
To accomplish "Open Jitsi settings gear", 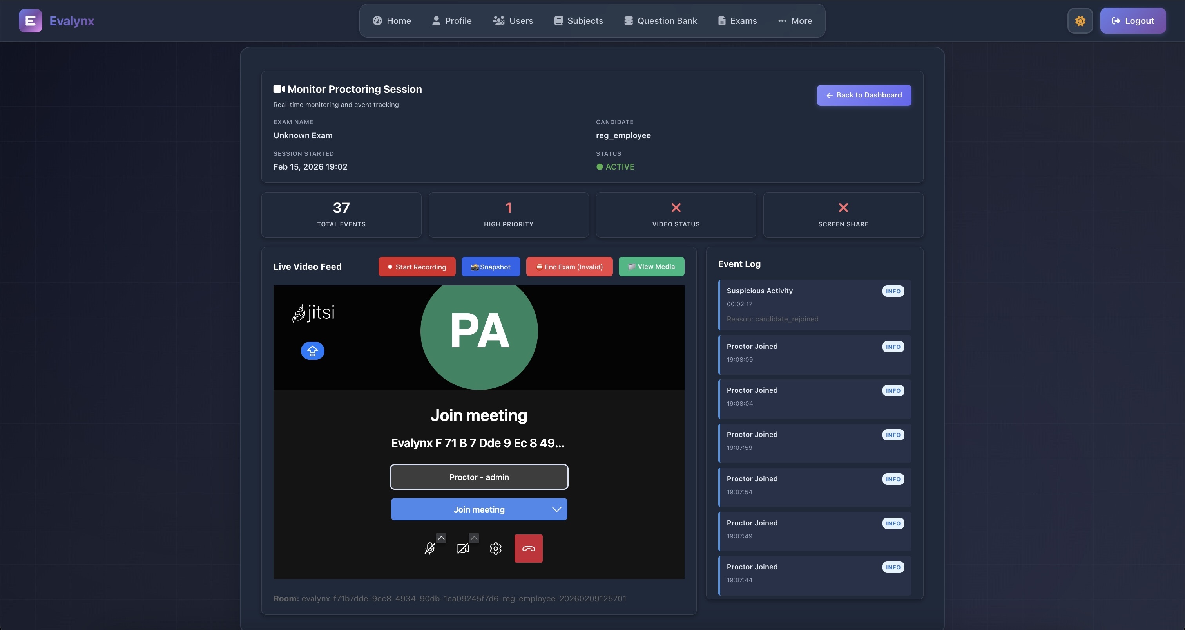I will [495, 548].
